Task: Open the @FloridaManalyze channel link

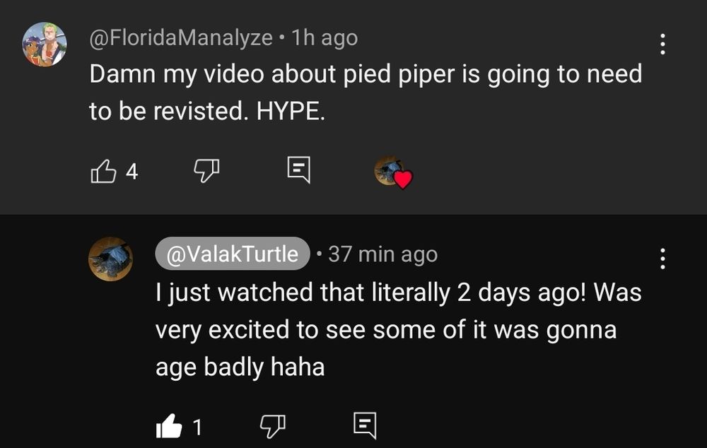Action: click(x=180, y=37)
